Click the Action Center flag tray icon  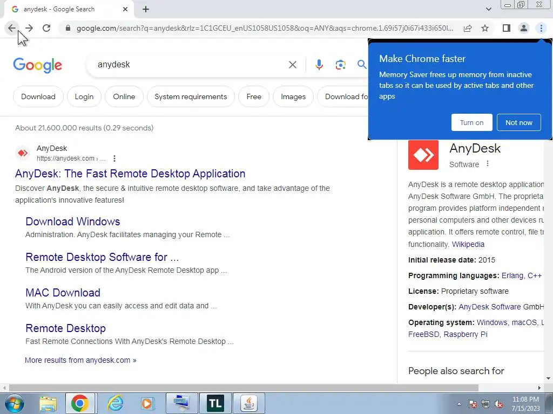[473, 404]
